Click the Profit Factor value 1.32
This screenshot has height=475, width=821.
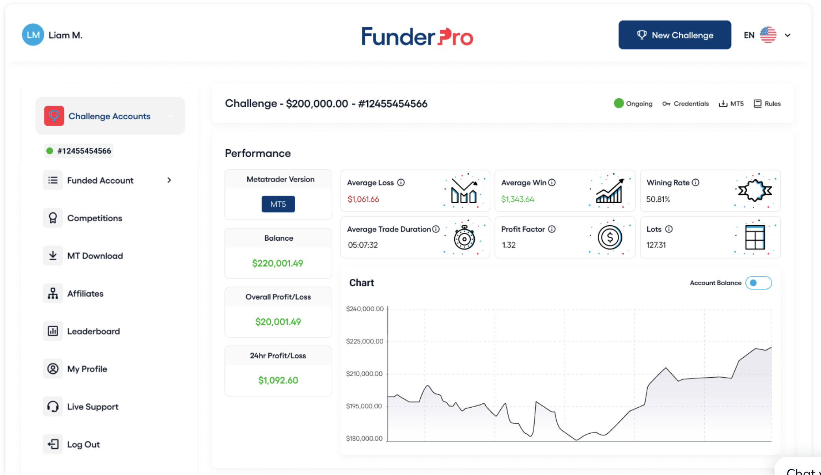509,245
